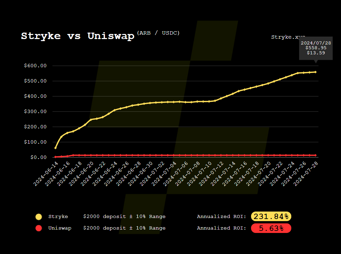Click the 2024-07-12 x-axis date label
The height and width of the screenshot is (254, 341).
click(212, 174)
